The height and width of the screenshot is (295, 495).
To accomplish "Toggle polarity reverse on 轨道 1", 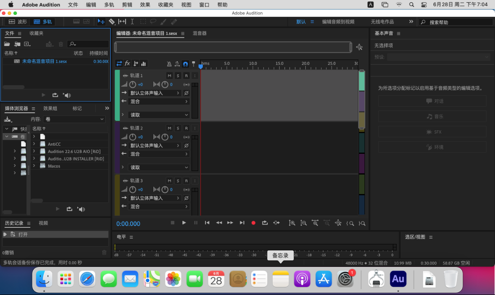I will click(186, 93).
